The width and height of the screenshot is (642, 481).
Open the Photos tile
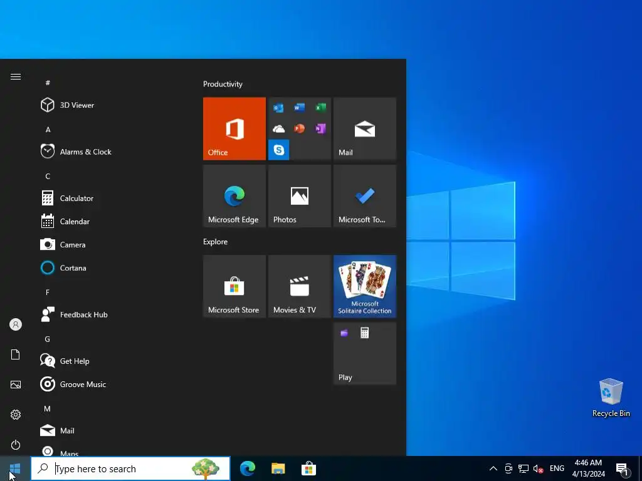[x=300, y=196]
